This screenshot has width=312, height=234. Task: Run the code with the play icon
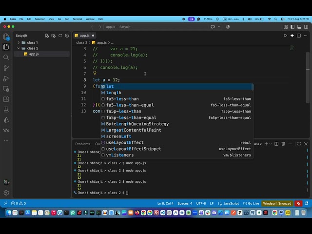(285, 36)
